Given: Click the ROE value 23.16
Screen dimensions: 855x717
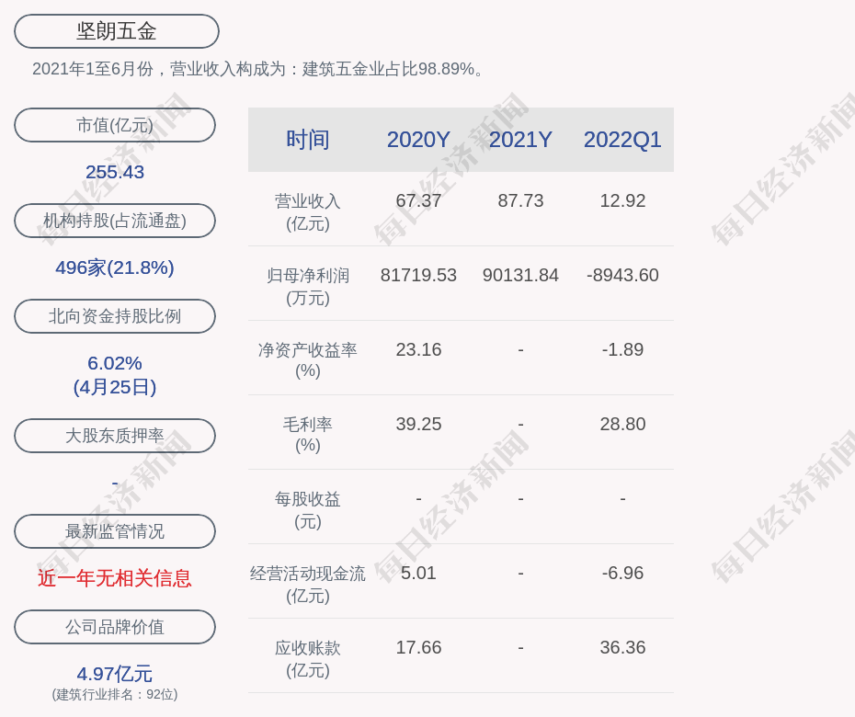Looking at the screenshot, I should tap(419, 349).
